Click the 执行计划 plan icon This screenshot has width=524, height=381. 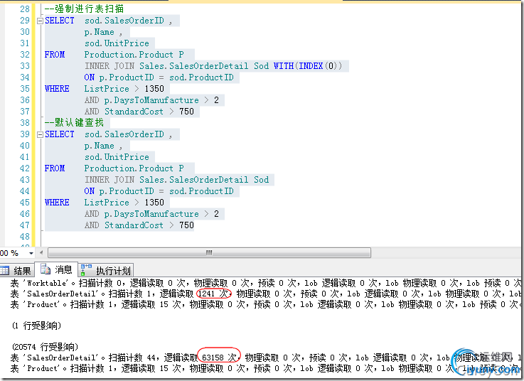coord(86,269)
